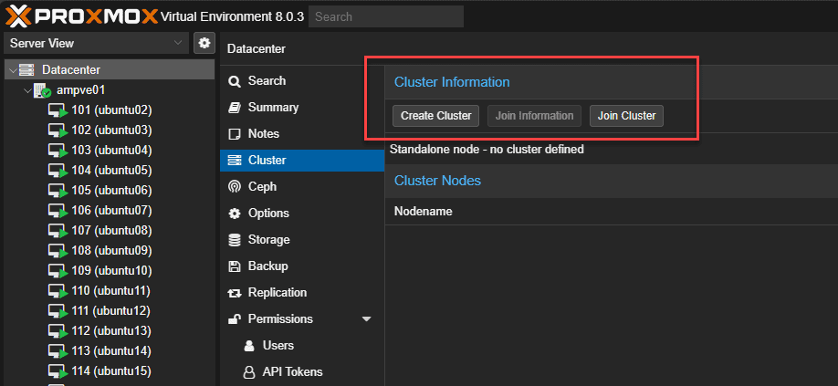Click the Nodename column header
Image resolution: width=838 pixels, height=386 pixels.
click(424, 212)
